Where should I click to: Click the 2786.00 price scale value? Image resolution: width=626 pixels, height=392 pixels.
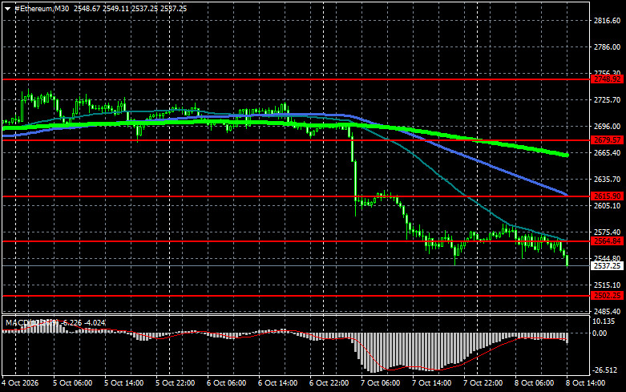[x=608, y=47]
